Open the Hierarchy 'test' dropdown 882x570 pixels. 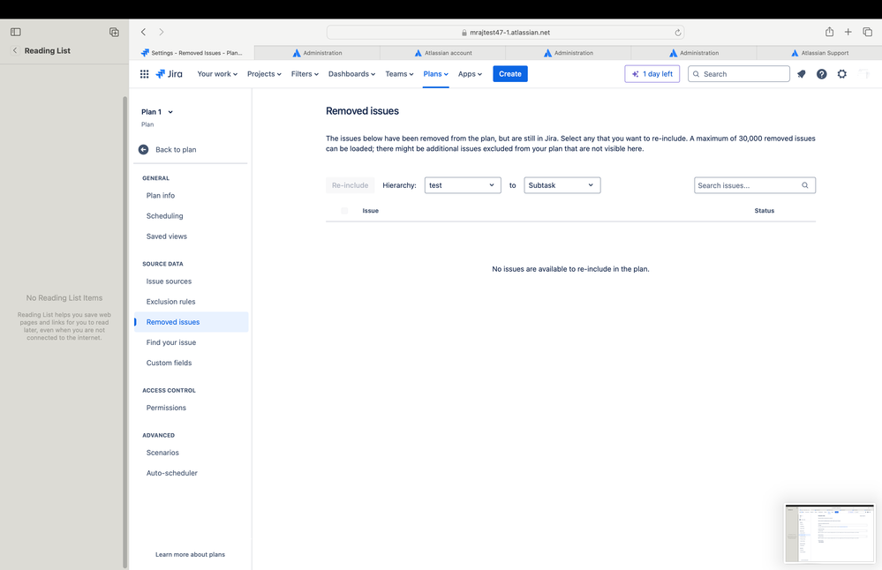pos(462,185)
